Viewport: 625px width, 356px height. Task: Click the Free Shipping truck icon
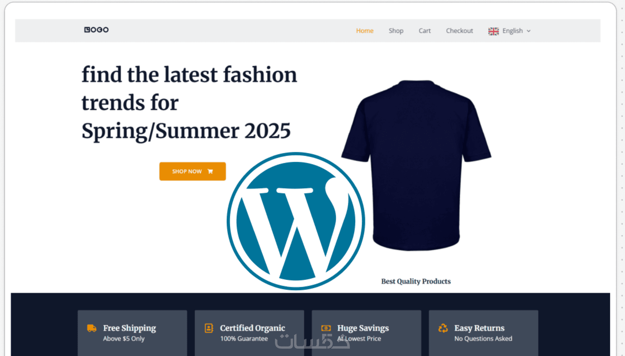pos(92,328)
